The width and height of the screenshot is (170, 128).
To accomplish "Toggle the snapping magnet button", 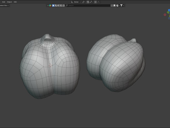I will [88, 2].
